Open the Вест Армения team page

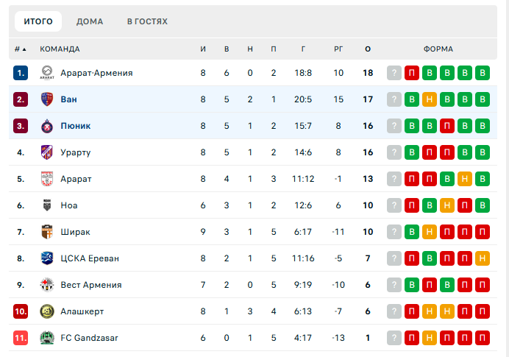tap(90, 285)
